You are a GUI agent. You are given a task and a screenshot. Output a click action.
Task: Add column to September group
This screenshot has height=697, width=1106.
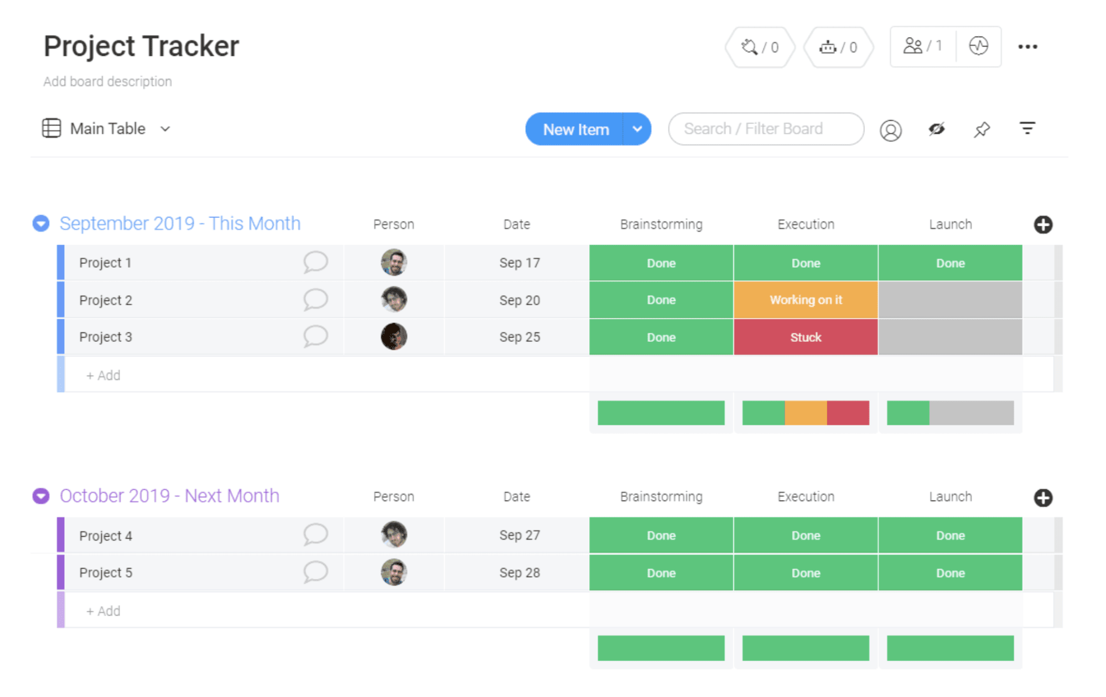coord(1043,225)
